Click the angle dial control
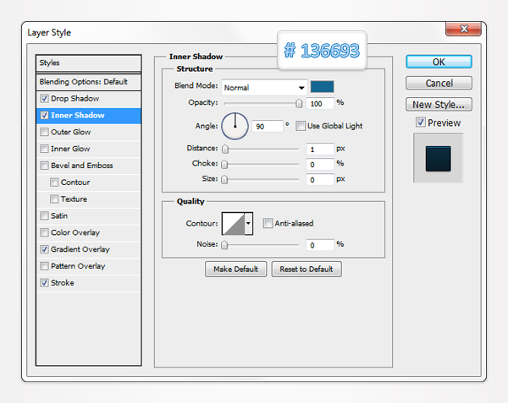The width and height of the screenshot is (508, 403). tap(235, 126)
